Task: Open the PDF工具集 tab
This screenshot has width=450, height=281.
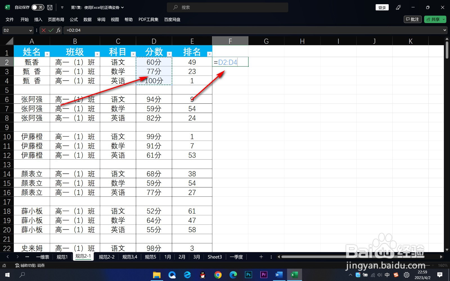Action: pyautogui.click(x=148, y=19)
